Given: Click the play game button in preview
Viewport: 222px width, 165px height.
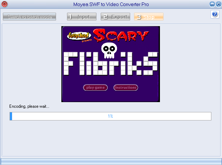Looking at the screenshot, I should tap(95, 88).
